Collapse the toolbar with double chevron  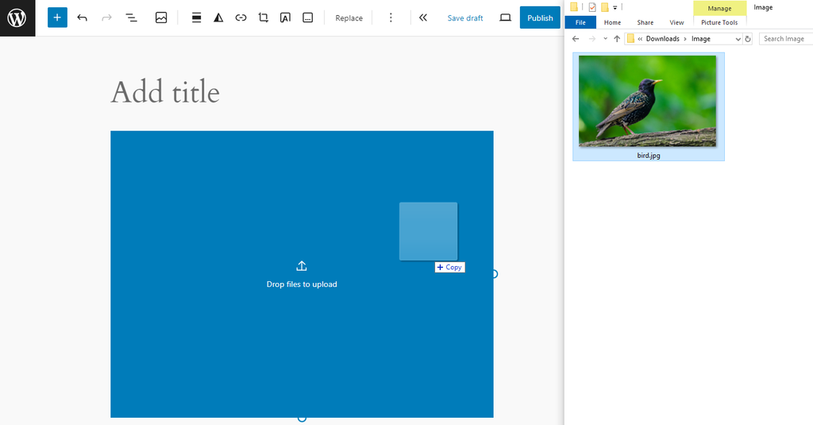(x=423, y=17)
